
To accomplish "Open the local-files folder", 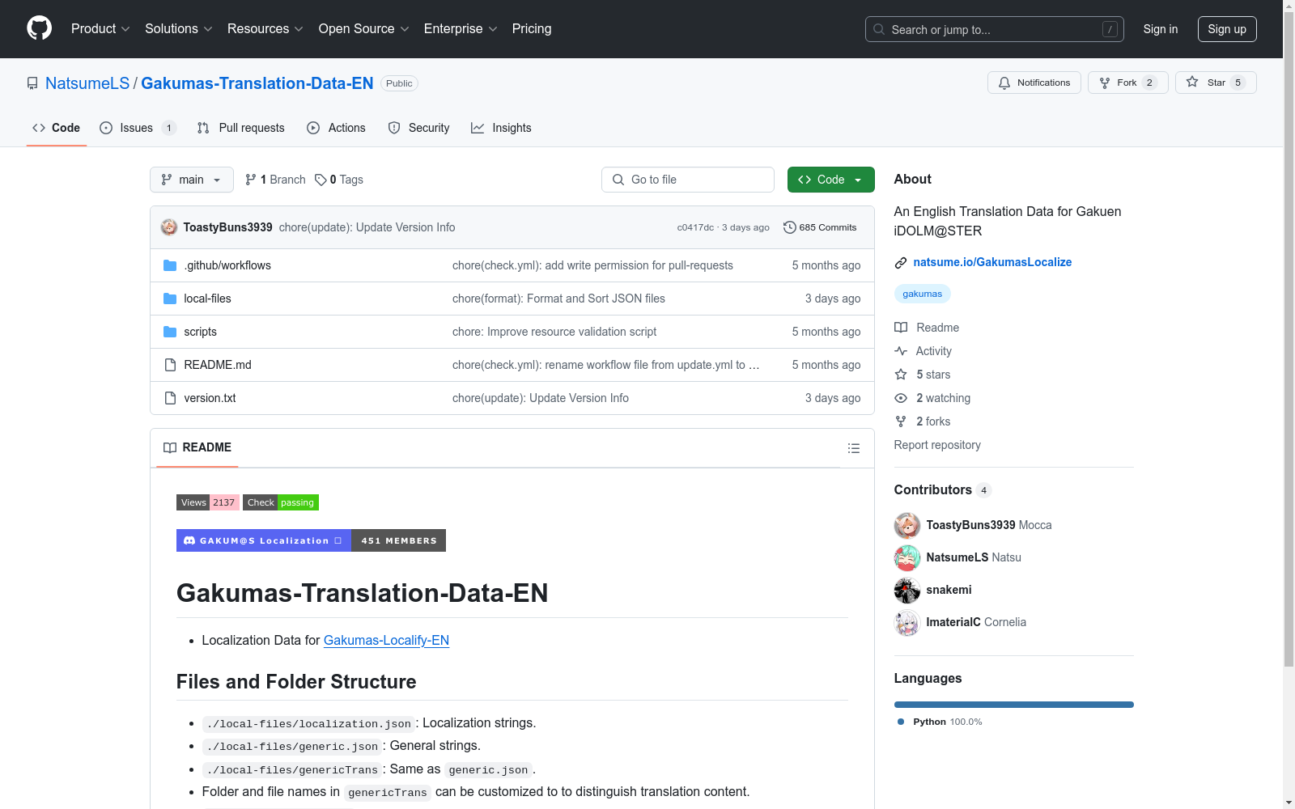I will tap(207, 299).
